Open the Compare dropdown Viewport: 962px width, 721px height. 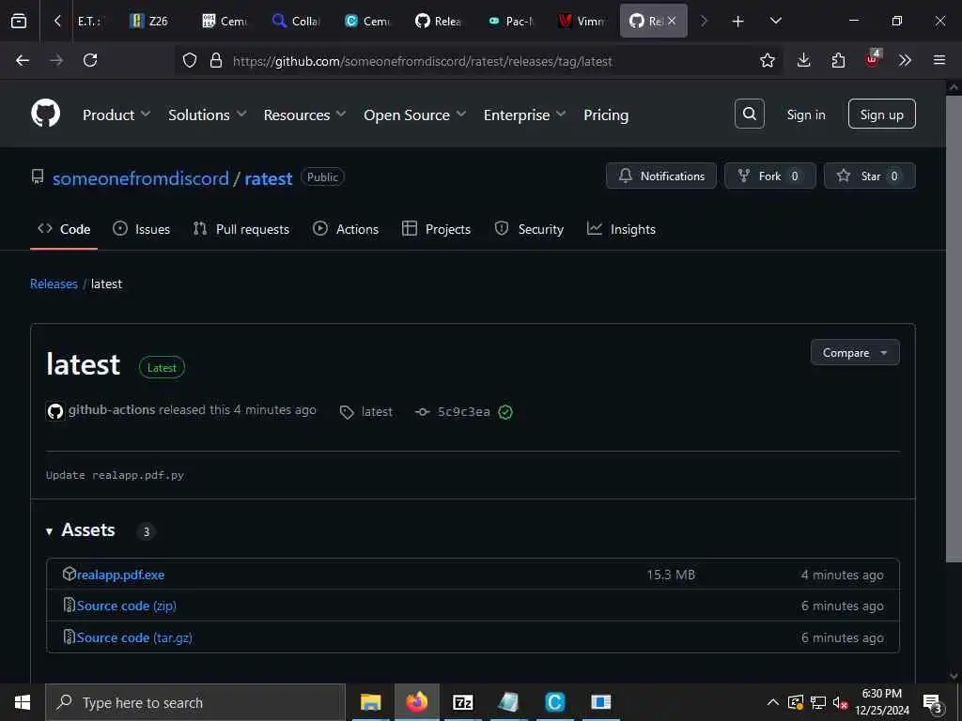855,353
